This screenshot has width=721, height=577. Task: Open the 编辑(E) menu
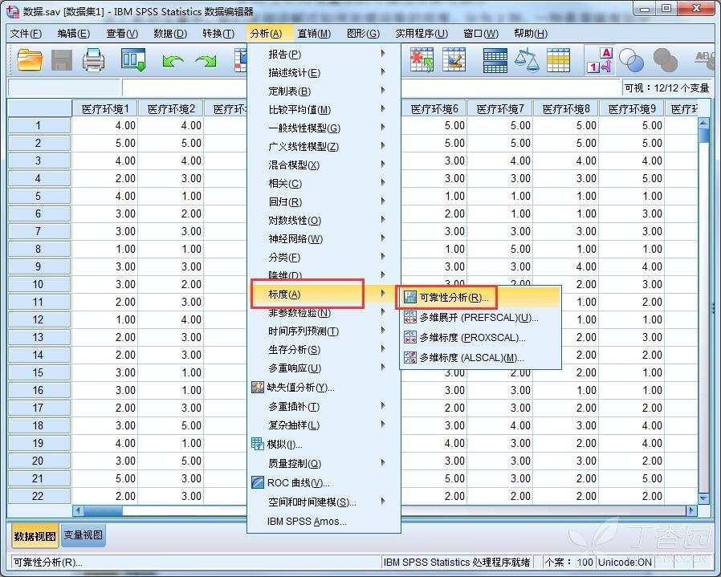click(74, 34)
